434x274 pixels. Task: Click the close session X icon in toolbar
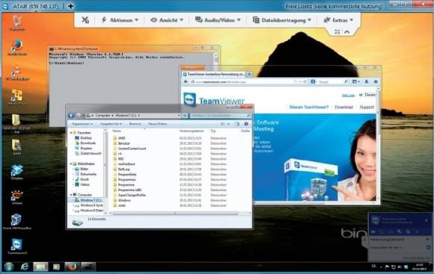[x=85, y=20]
